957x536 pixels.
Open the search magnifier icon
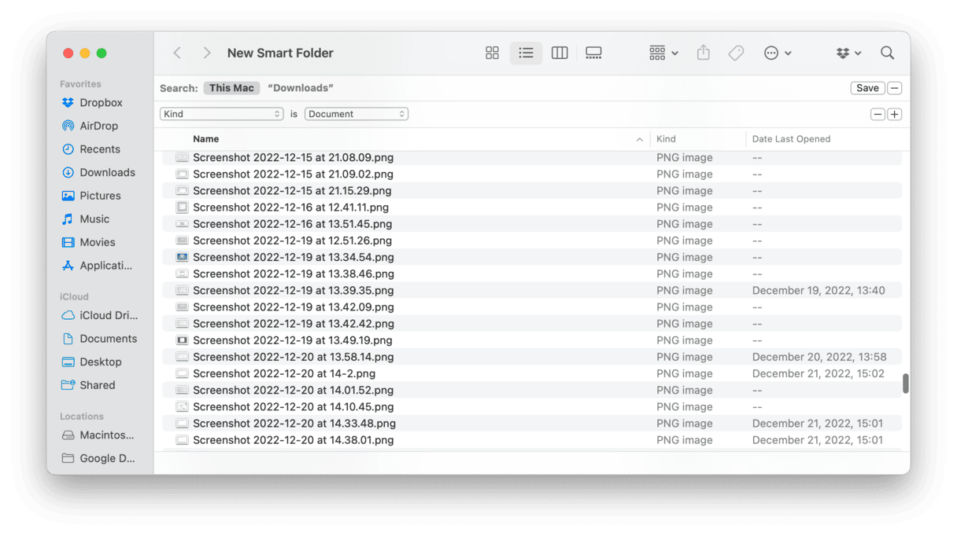point(887,53)
